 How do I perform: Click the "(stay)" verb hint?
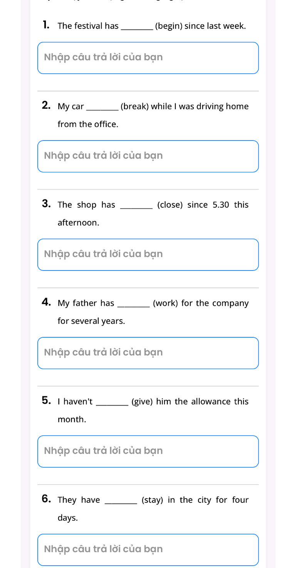pos(153,500)
